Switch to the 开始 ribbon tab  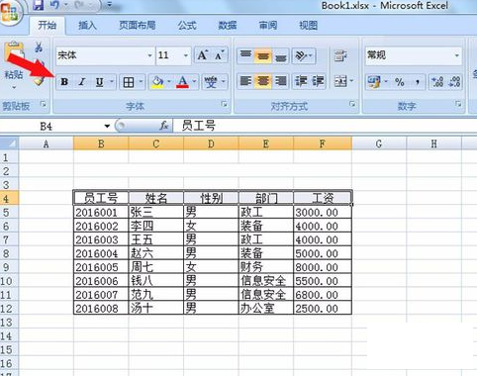48,25
